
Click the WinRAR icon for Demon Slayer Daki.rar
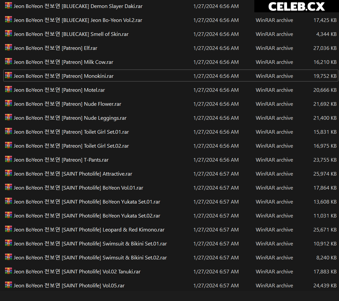(8, 5)
